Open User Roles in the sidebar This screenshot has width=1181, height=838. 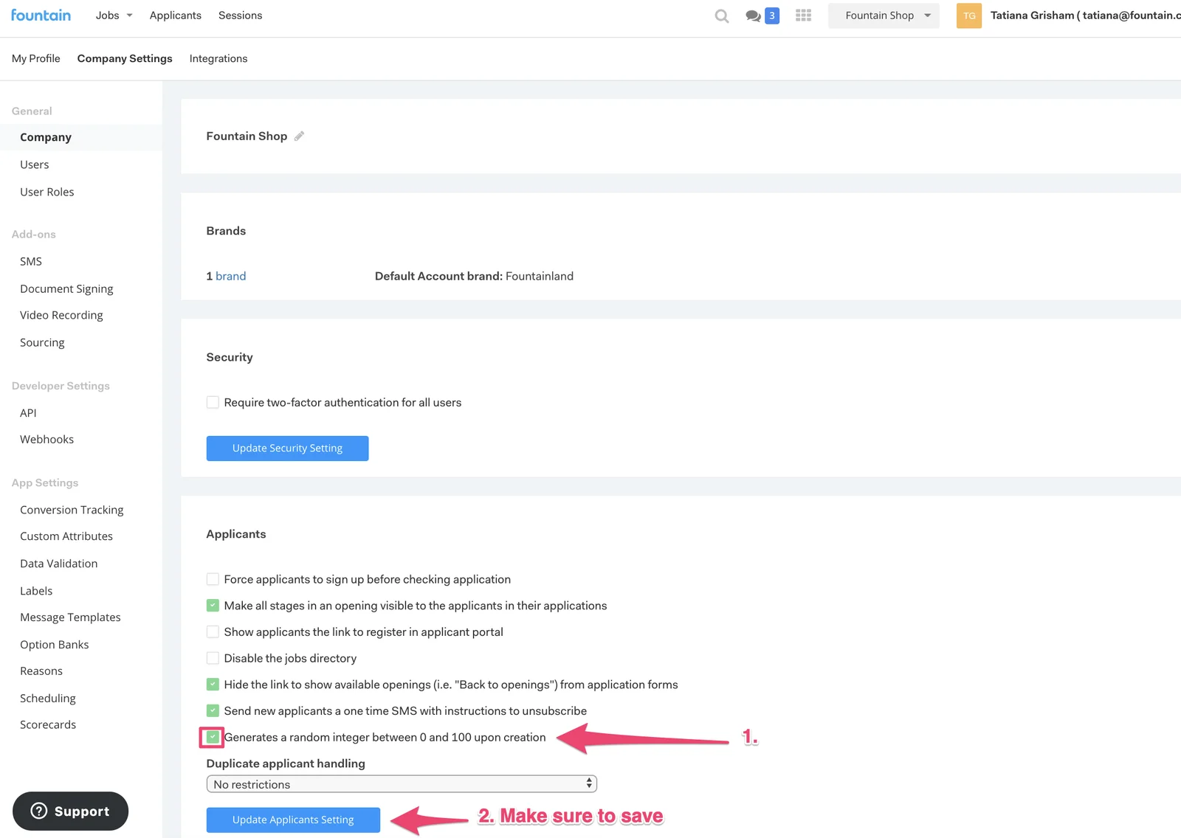click(47, 192)
